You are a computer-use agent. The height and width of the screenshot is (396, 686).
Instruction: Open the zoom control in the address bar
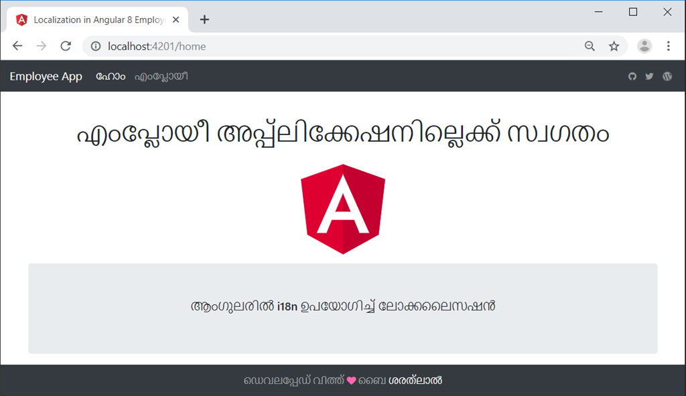(x=589, y=46)
